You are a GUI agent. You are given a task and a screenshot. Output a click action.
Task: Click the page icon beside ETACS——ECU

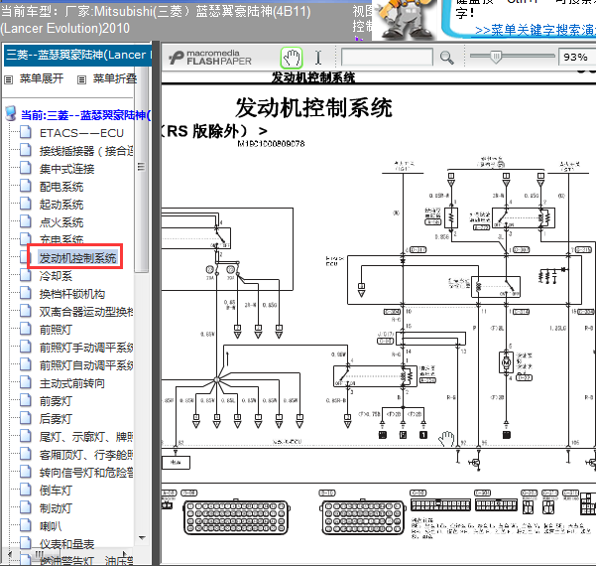26,132
